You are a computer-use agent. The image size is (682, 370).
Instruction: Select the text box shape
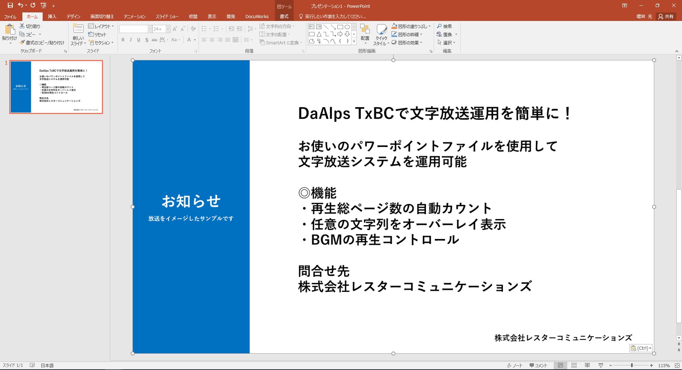pyautogui.click(x=312, y=27)
